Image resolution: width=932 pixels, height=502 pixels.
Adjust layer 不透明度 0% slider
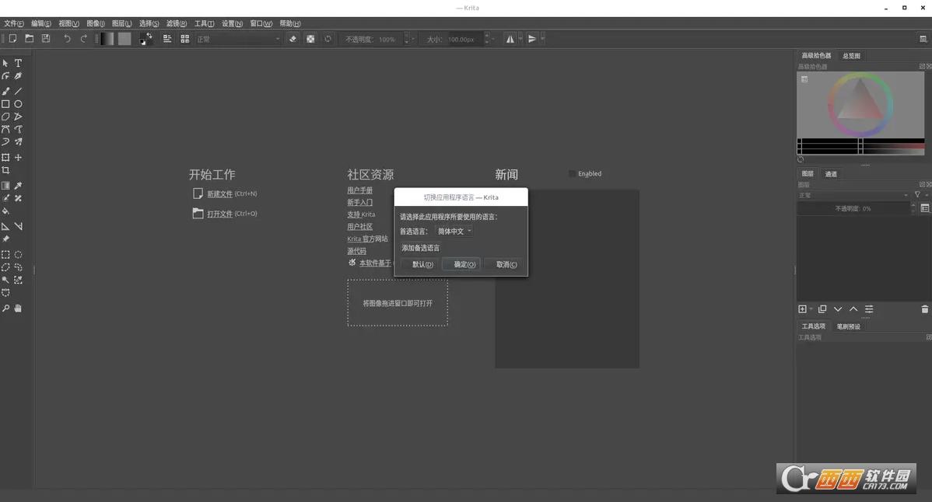coord(853,208)
